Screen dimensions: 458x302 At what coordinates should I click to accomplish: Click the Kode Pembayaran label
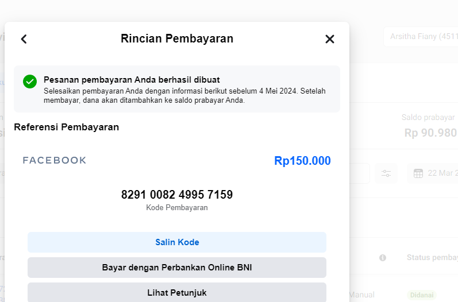[177, 207]
